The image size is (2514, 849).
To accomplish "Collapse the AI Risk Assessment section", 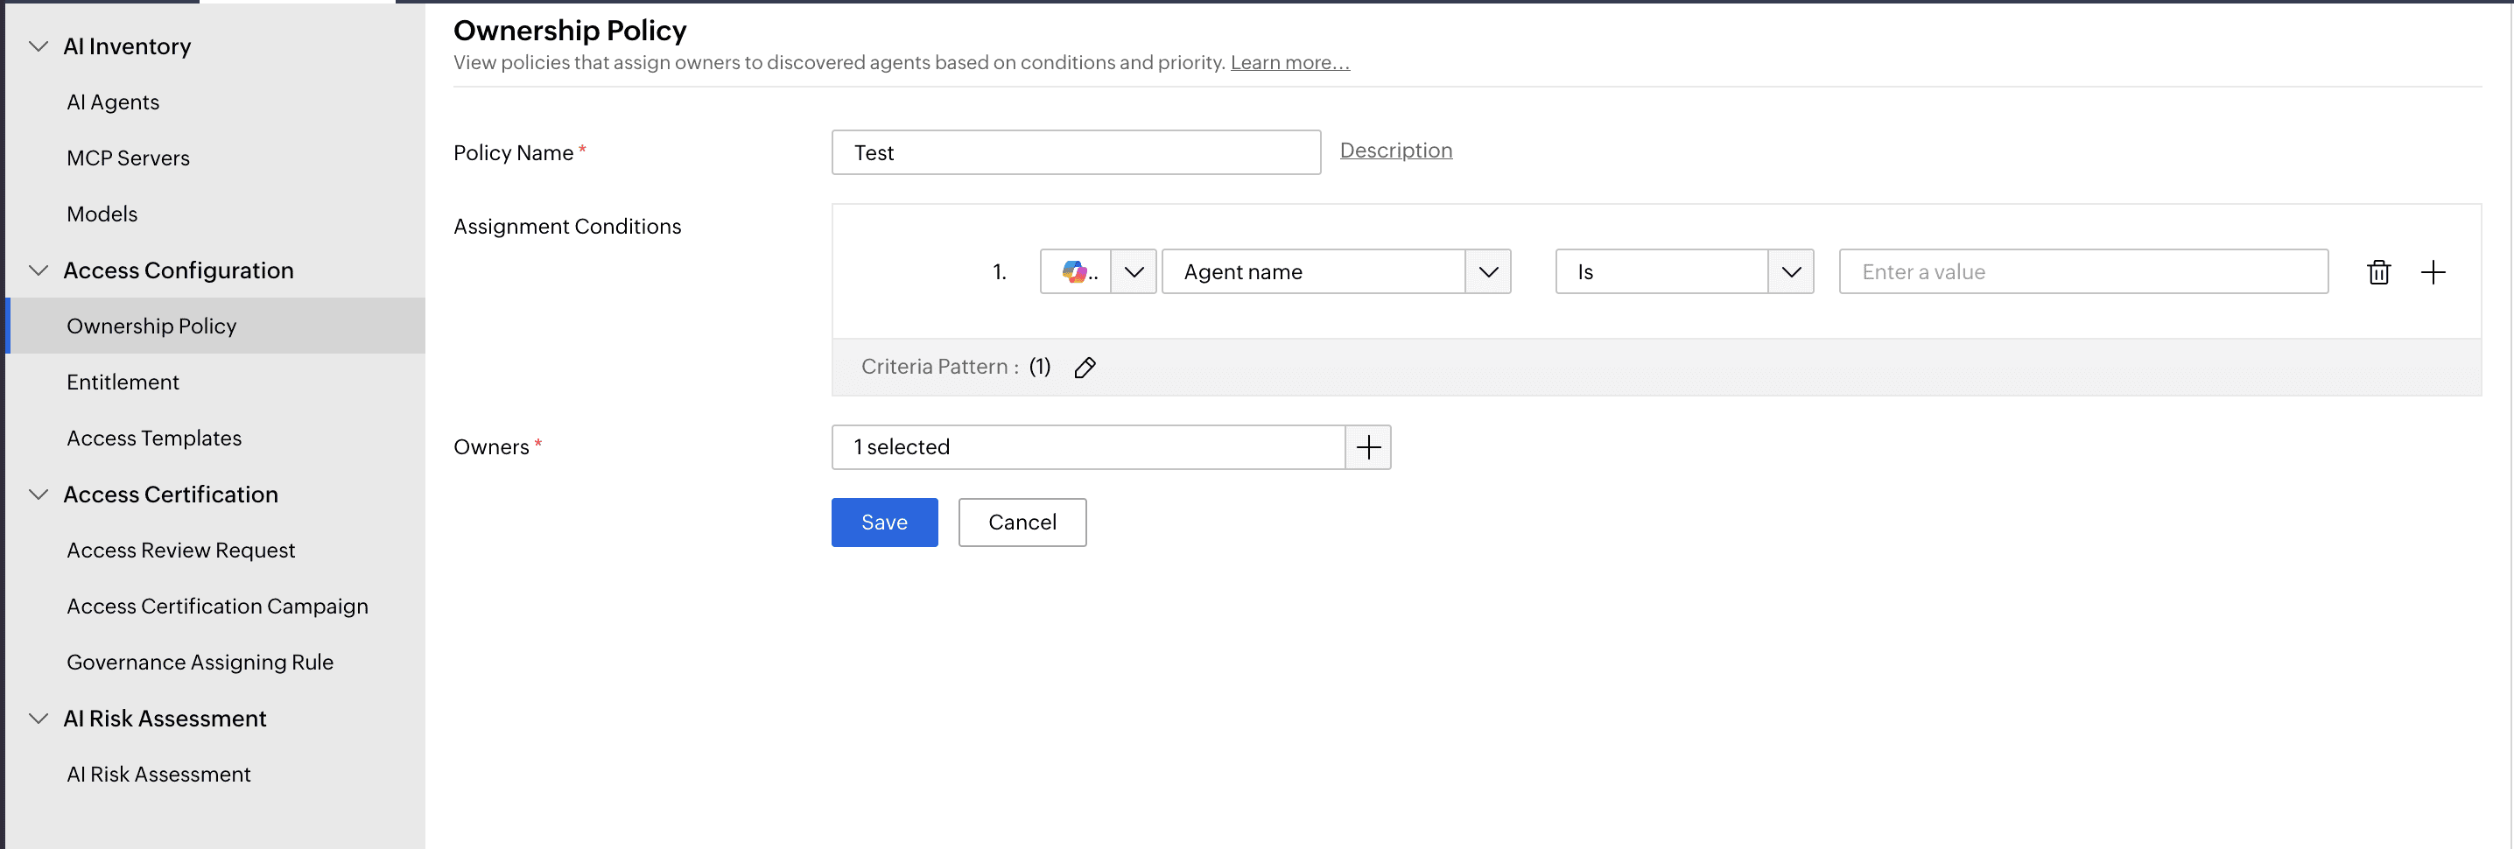I will click(x=39, y=719).
